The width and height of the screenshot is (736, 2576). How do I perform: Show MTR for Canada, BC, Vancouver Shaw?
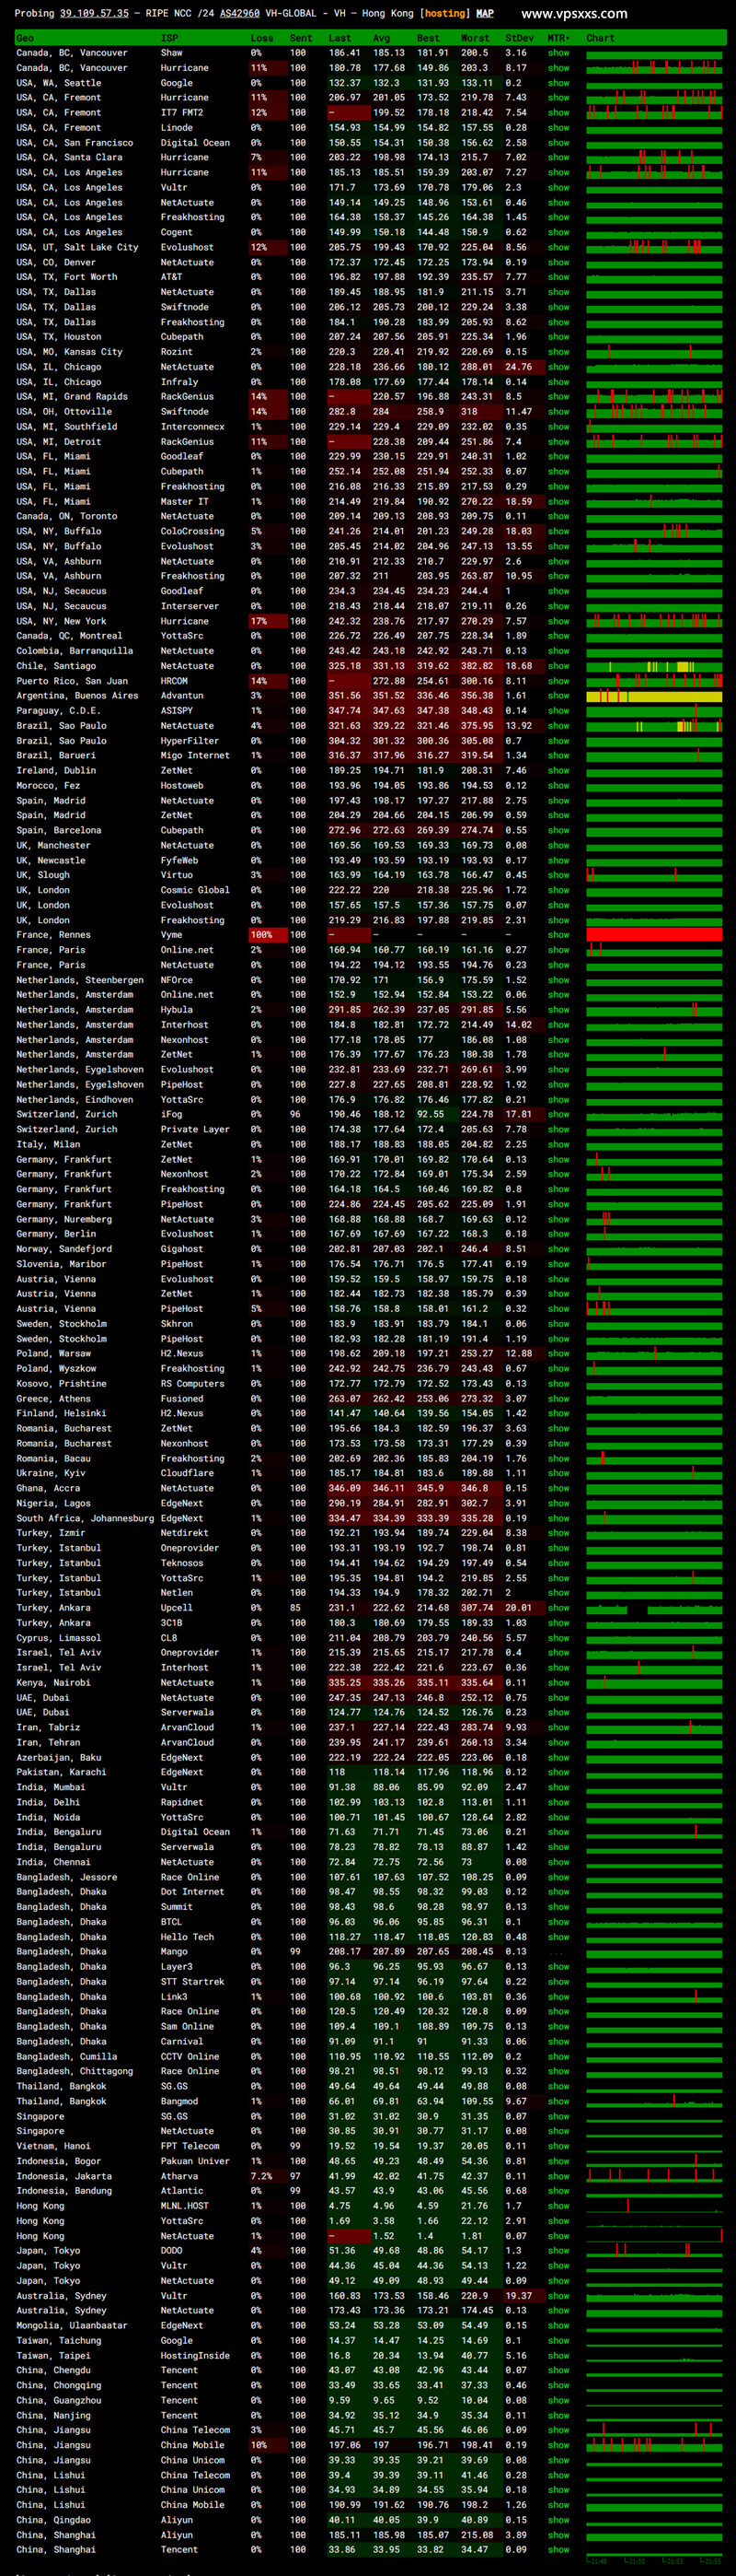pos(558,53)
